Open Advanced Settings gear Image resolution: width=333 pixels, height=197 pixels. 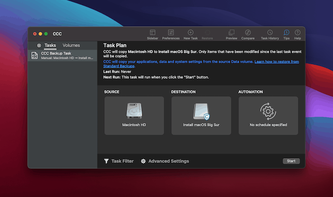[143, 161]
